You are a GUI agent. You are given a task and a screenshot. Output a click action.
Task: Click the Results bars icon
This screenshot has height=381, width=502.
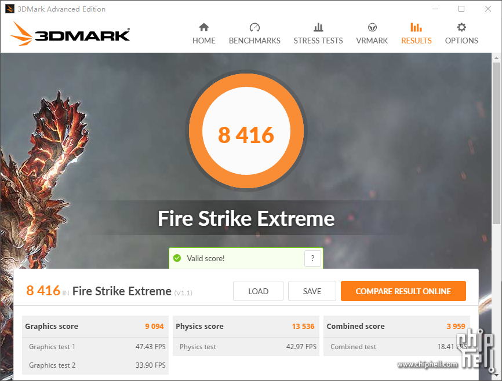pos(416,28)
